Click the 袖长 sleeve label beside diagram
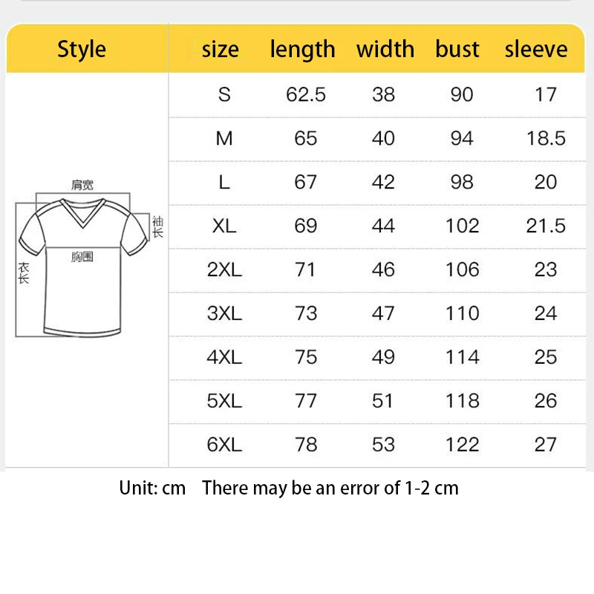The width and height of the screenshot is (594, 594). pos(157,226)
